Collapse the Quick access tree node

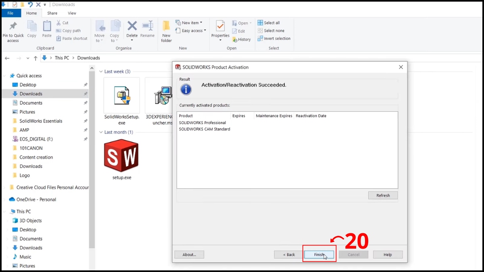coord(5,76)
